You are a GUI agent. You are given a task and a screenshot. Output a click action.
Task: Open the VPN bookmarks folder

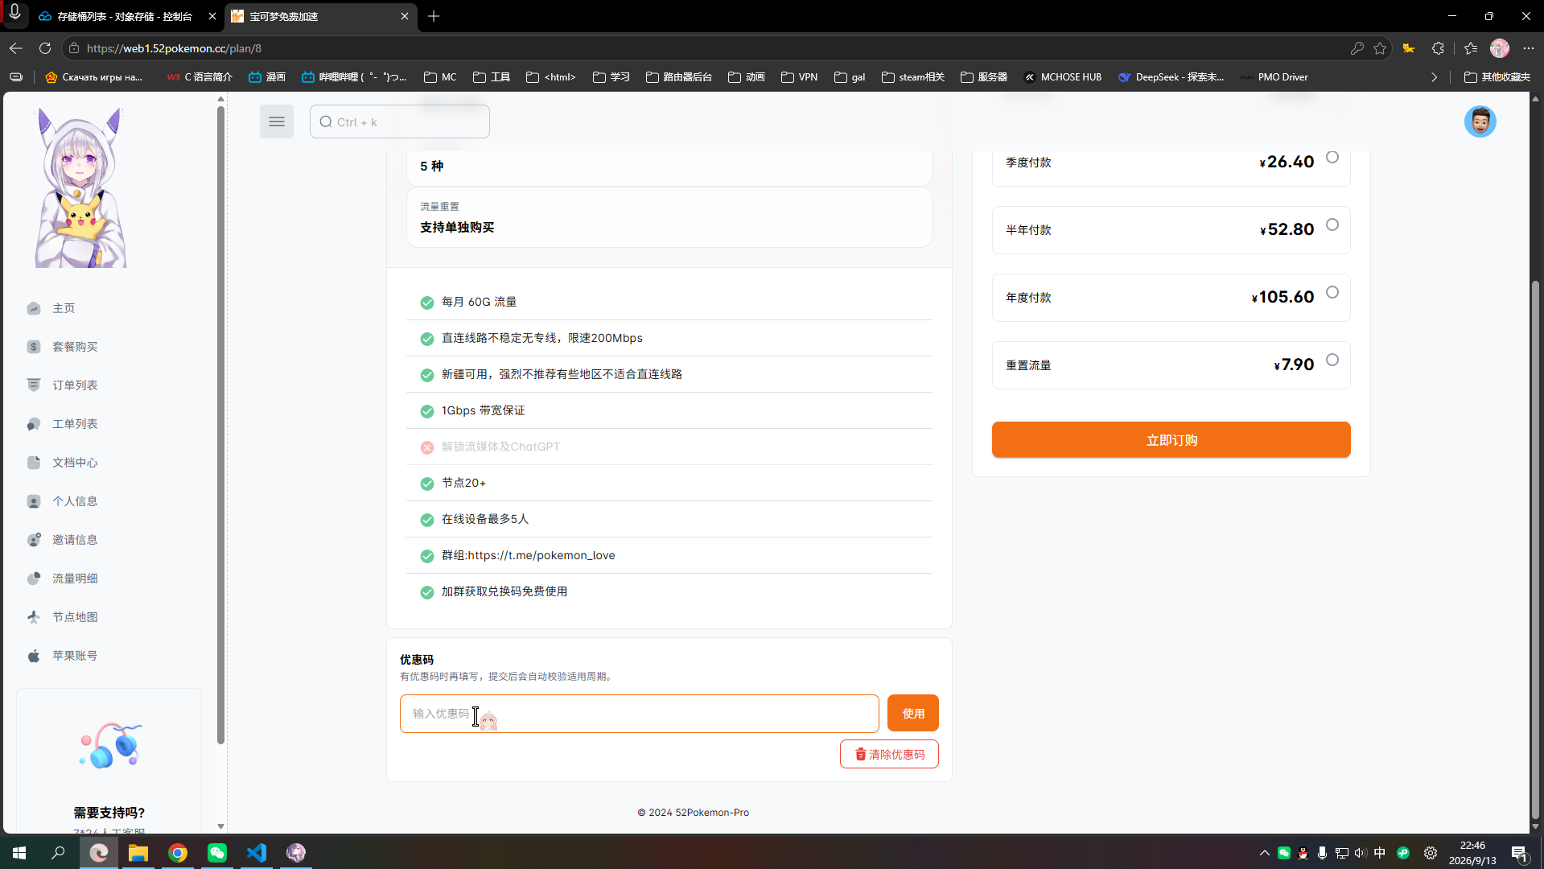(x=799, y=77)
